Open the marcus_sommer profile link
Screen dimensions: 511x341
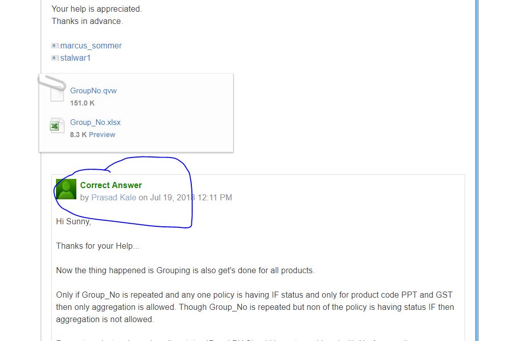tap(91, 46)
